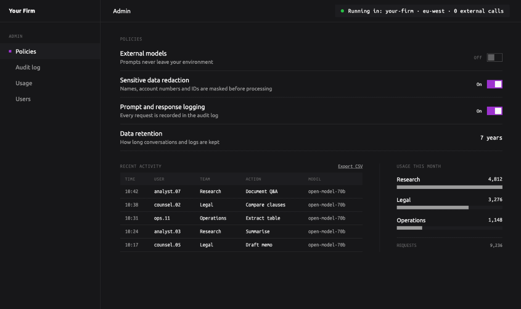Click the 3,276 Legal request count
Image resolution: width=521 pixels, height=309 pixels.
[495, 200]
